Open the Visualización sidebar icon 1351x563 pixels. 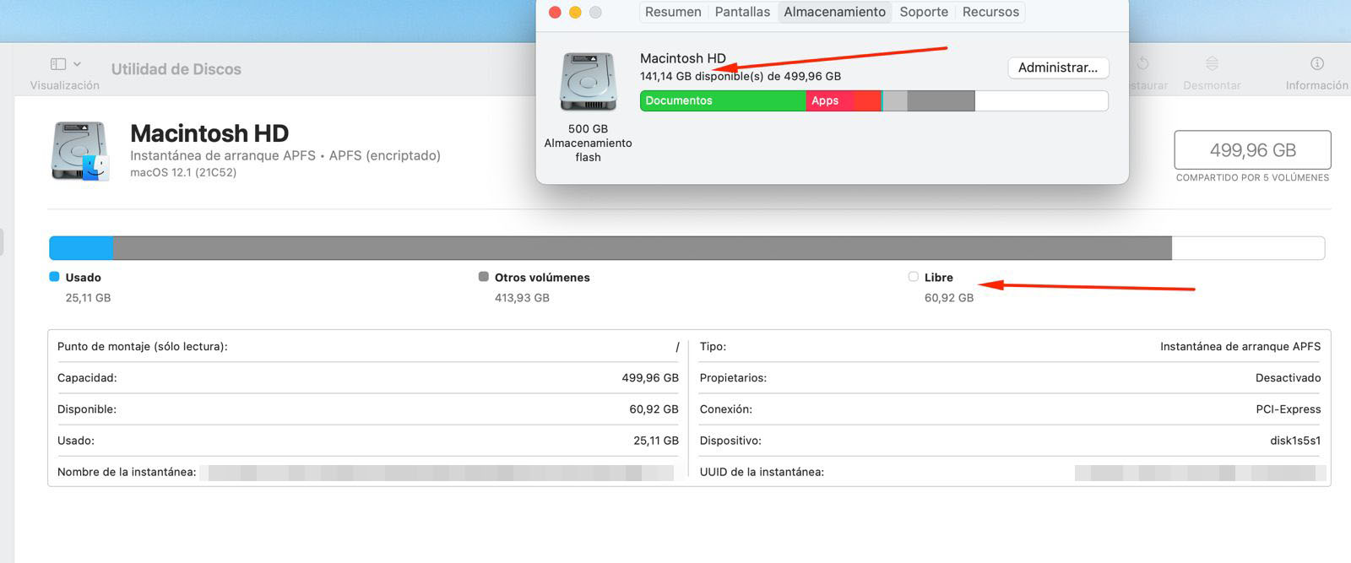(58, 64)
